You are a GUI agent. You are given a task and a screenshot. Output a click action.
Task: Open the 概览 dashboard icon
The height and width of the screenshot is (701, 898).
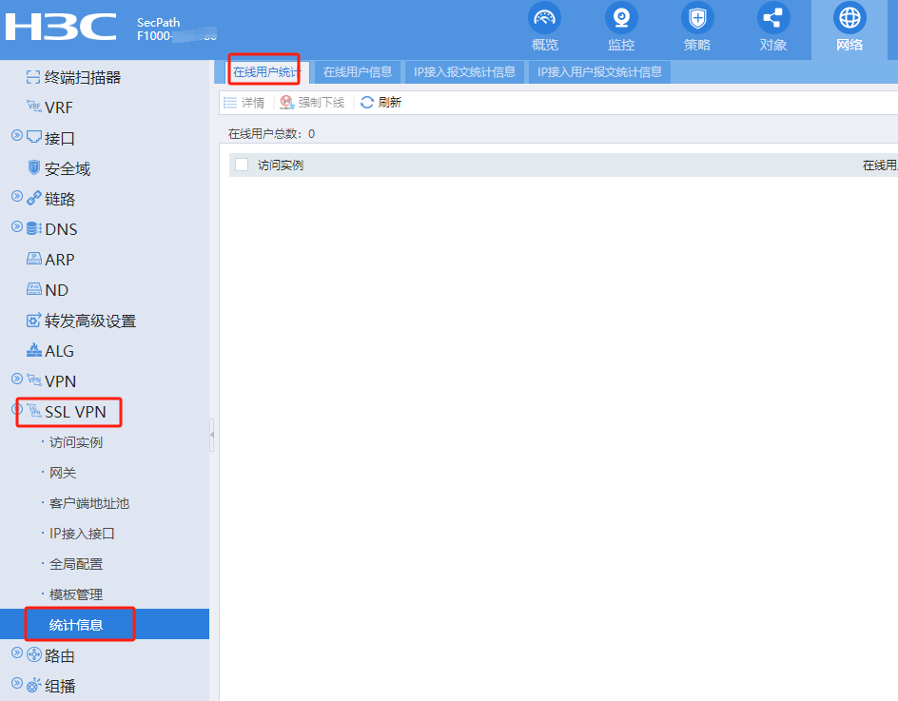[544, 18]
